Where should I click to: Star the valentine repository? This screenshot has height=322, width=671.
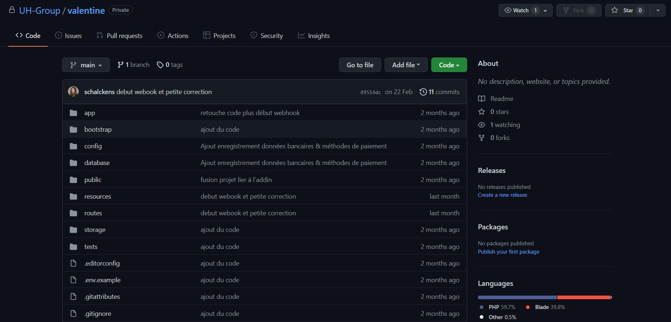[x=628, y=10]
